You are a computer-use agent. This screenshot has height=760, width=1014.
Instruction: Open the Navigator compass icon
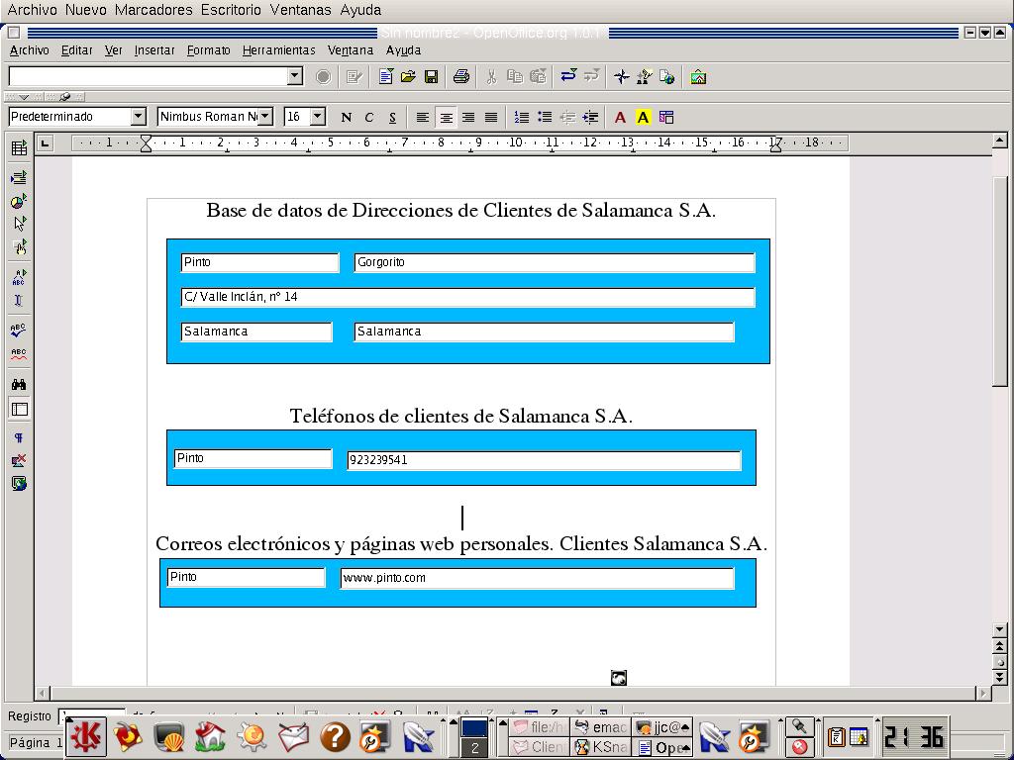point(621,76)
